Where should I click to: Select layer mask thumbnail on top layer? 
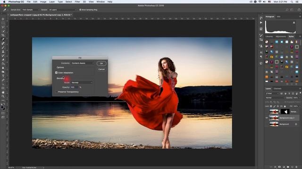tap(285, 112)
